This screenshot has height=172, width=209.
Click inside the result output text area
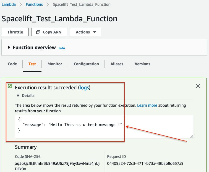point(104,127)
